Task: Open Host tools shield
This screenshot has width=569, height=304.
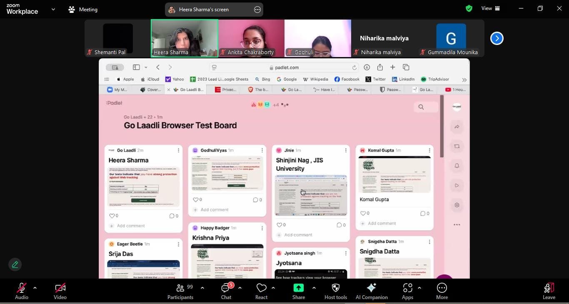Action: (336, 291)
